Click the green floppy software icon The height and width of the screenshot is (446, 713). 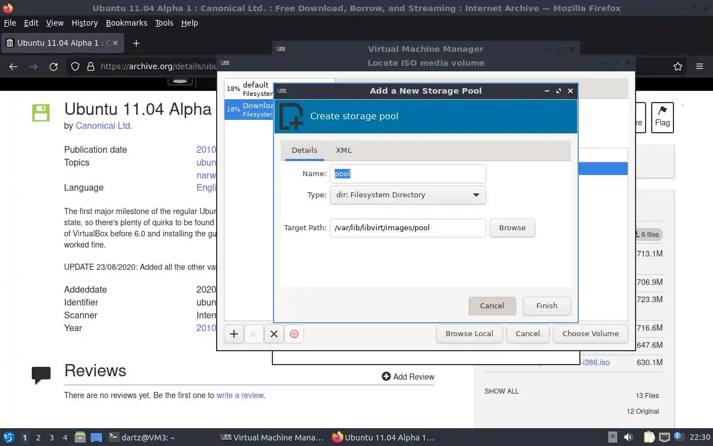[41, 113]
